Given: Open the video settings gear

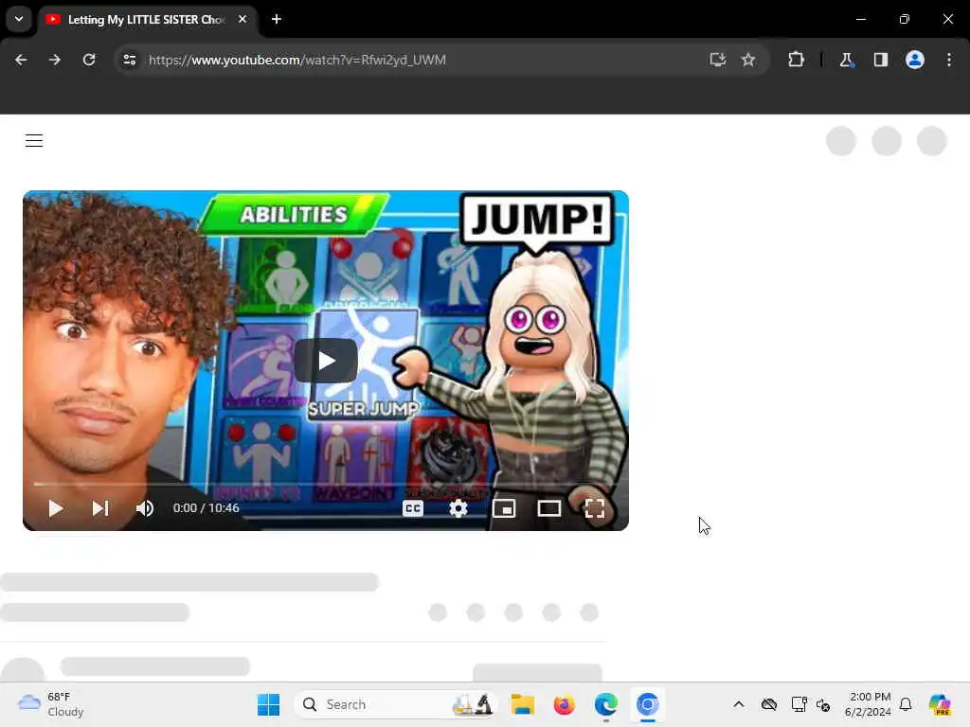Looking at the screenshot, I should click(458, 508).
